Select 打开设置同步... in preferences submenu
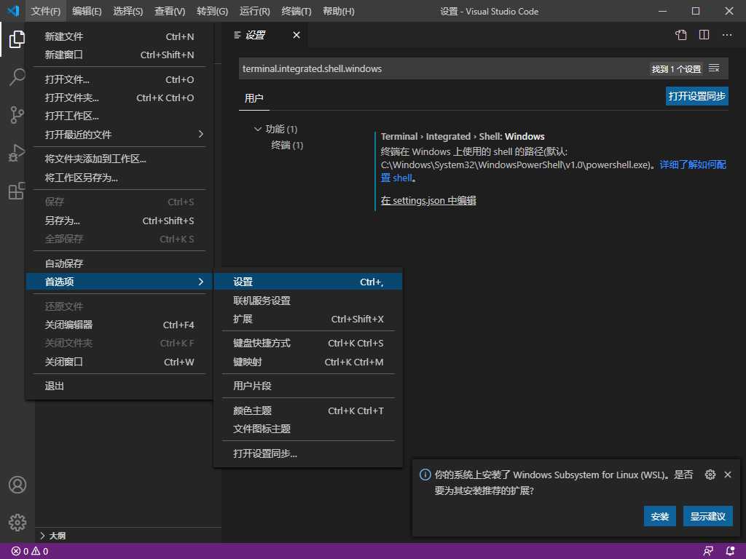This screenshot has height=559, width=746. [x=308, y=453]
